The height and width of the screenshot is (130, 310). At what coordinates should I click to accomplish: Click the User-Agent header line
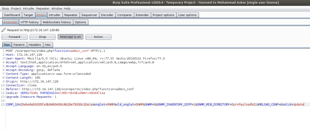point(85,59)
